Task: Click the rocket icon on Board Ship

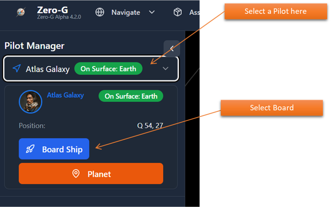Action: (x=30, y=149)
